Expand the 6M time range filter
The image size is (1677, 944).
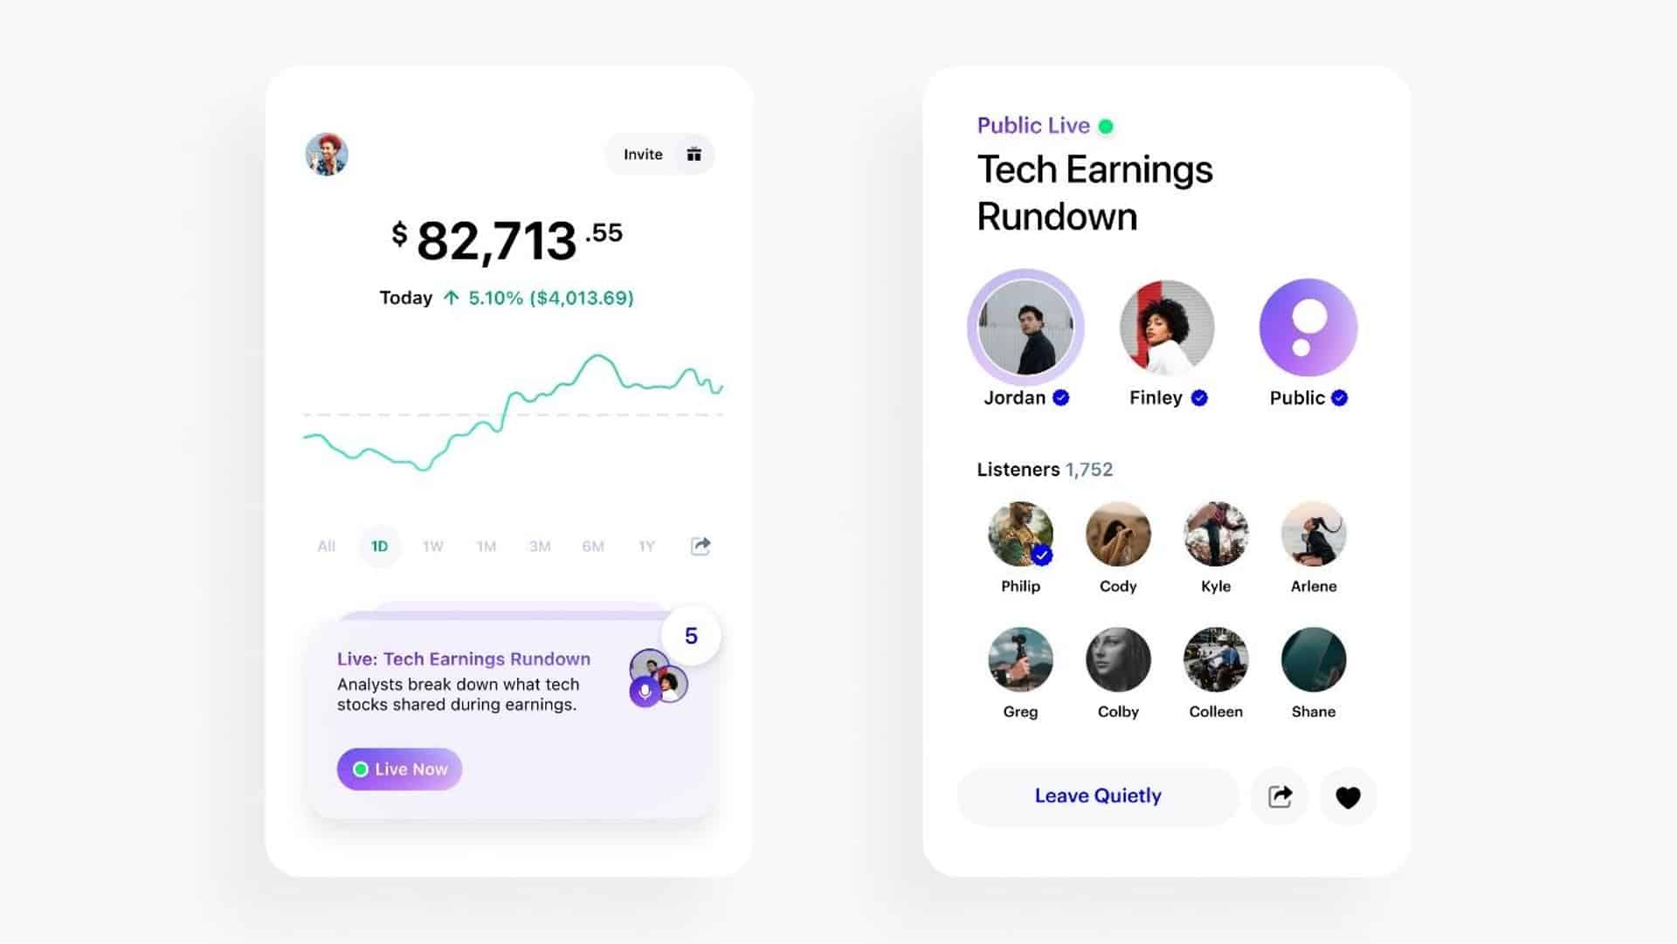tap(592, 546)
